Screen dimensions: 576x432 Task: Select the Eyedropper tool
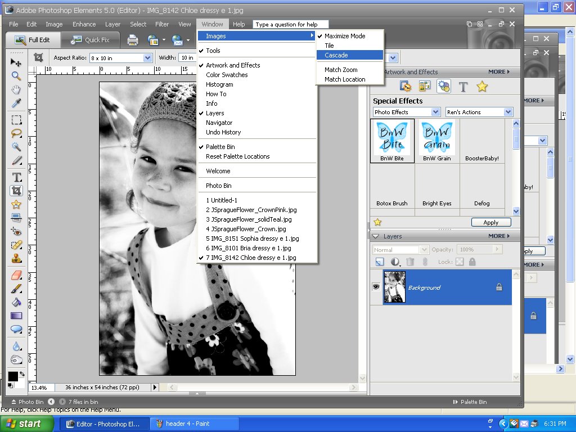[16, 103]
